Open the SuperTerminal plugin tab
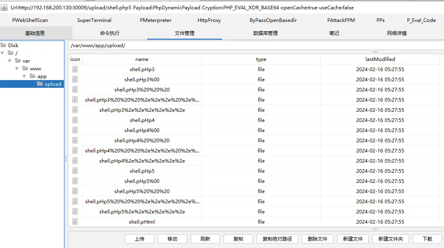Image resolution: width=444 pixels, height=248 pixels. click(x=94, y=20)
